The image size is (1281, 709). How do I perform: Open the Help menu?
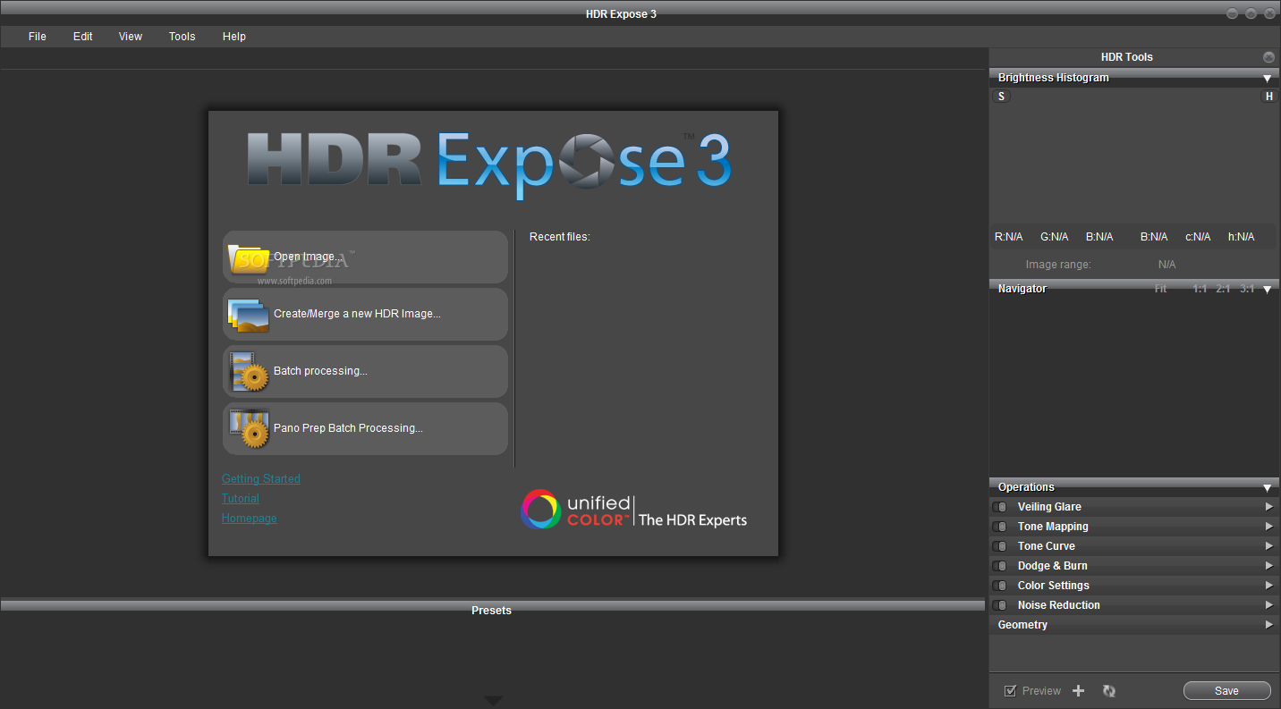(x=234, y=37)
